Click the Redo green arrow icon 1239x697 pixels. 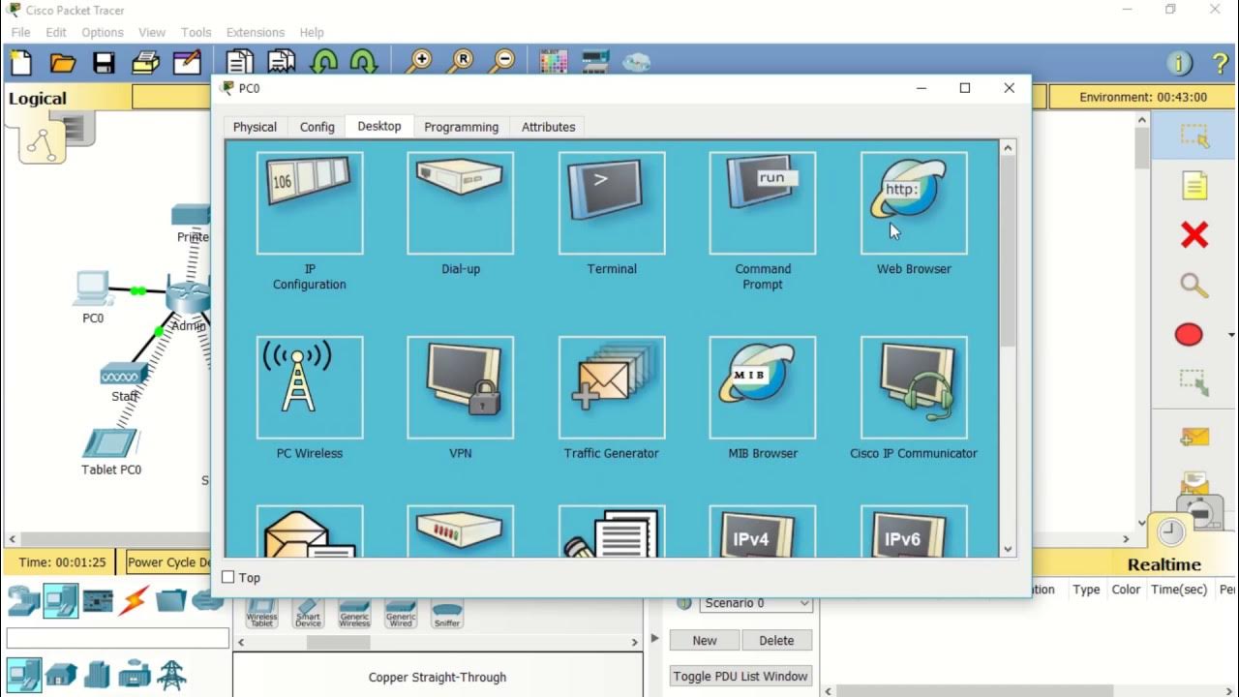click(x=363, y=63)
